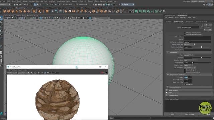Click the Motion Vector Scale slider handle
The image size is (214, 120).
[x=202, y=47]
